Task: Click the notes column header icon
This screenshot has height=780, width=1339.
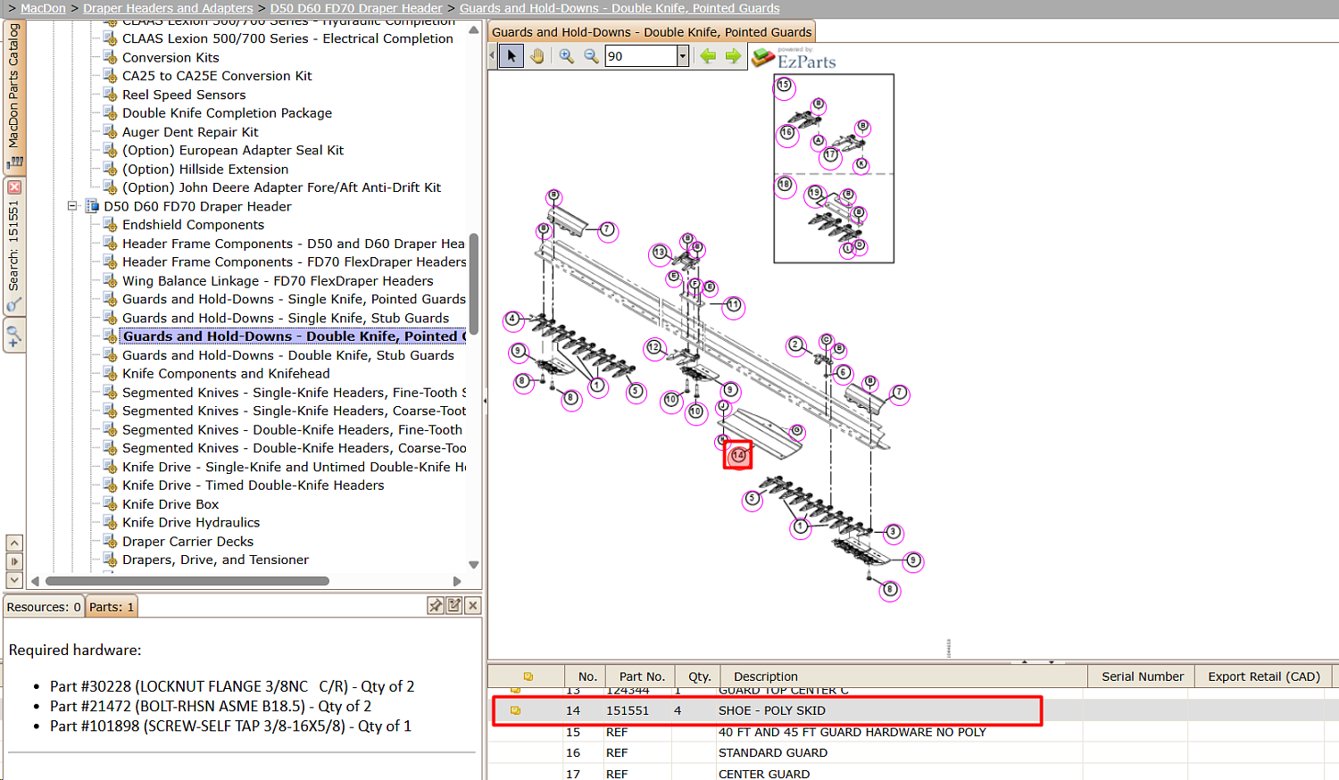Action: point(528,676)
